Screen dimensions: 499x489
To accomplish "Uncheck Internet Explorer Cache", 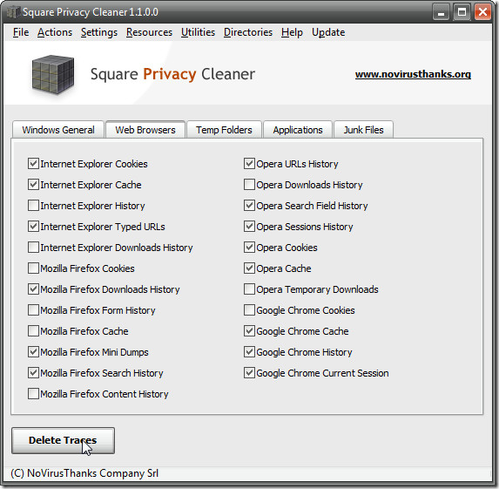I will (x=33, y=185).
